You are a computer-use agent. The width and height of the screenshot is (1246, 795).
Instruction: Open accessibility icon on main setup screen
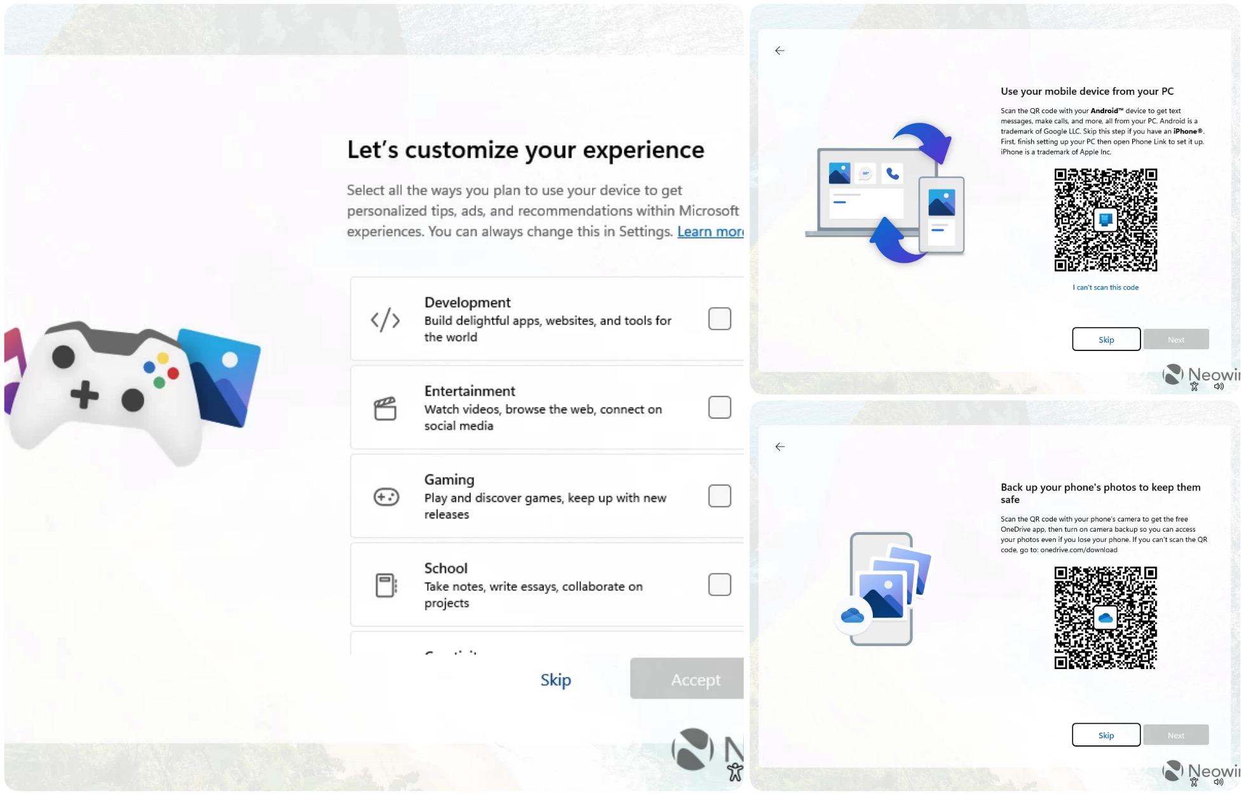coord(735,771)
